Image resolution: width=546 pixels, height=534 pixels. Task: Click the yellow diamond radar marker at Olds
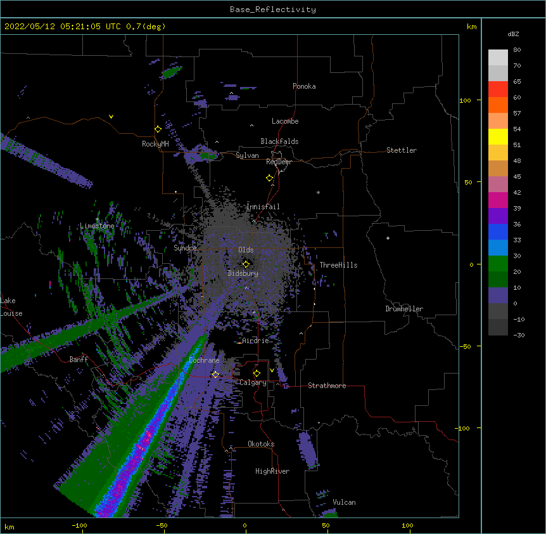point(246,264)
